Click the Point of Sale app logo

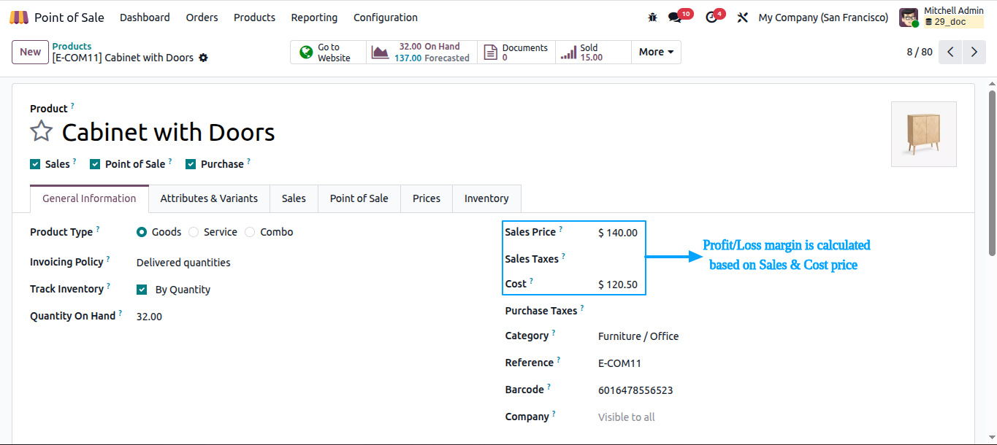tap(19, 17)
